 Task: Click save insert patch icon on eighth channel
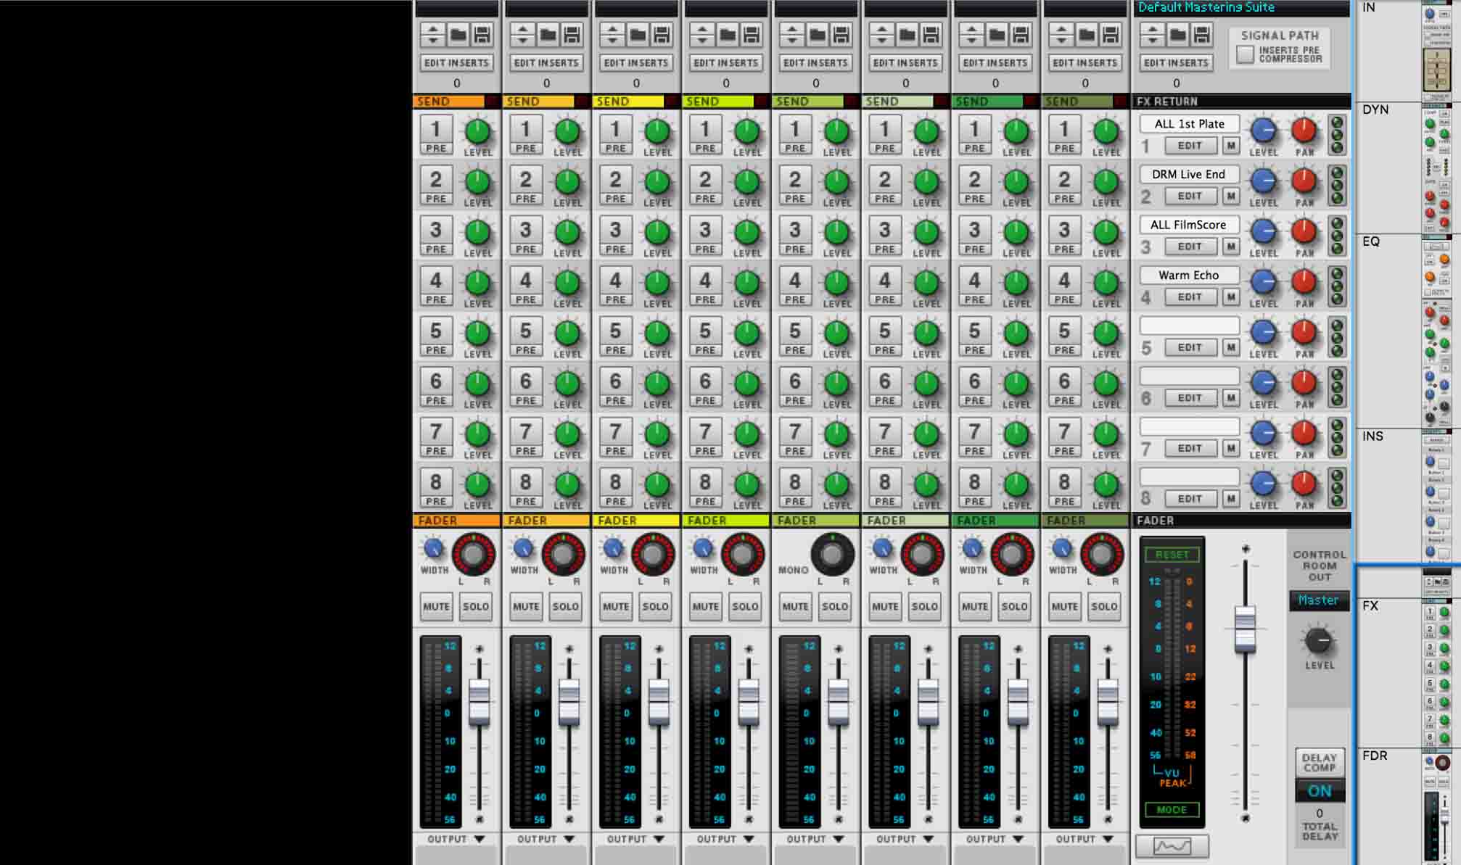1110,35
